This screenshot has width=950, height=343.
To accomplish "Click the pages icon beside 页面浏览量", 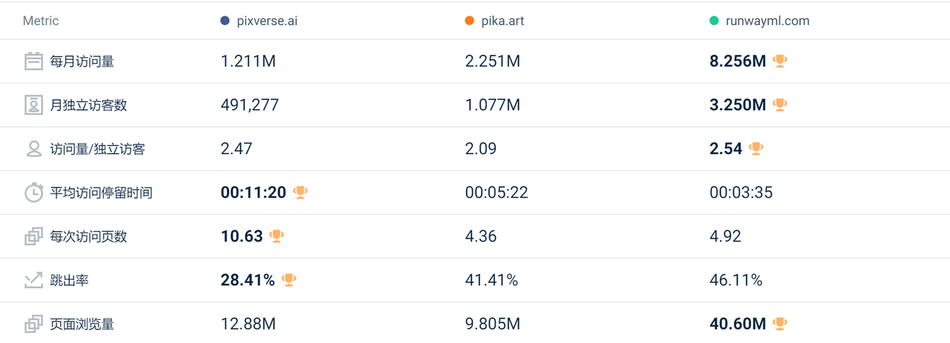I will tap(33, 324).
